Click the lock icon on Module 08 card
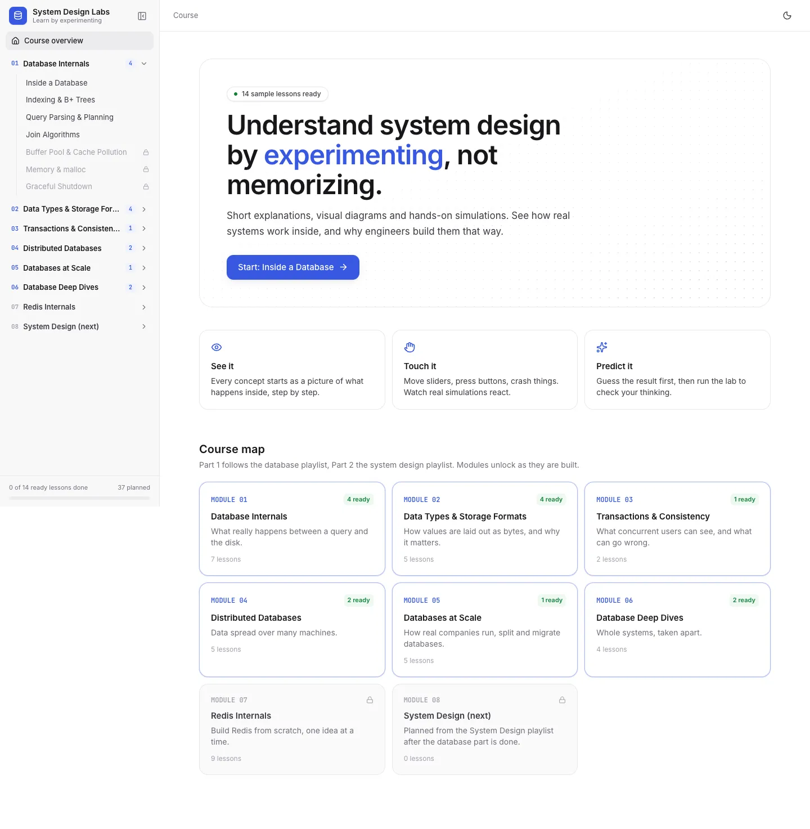810x829 pixels. pos(562,700)
